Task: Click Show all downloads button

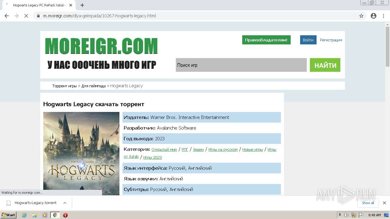Action: click(368, 203)
